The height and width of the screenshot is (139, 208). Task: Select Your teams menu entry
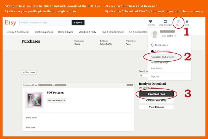(x=157, y=68)
